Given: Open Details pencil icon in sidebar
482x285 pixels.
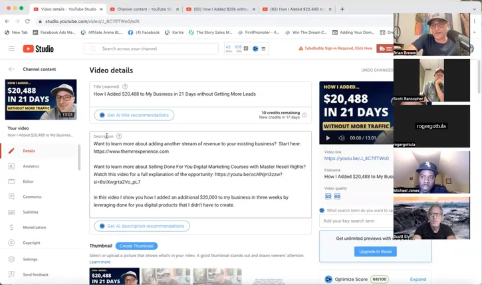Looking at the screenshot, I should coord(11,151).
